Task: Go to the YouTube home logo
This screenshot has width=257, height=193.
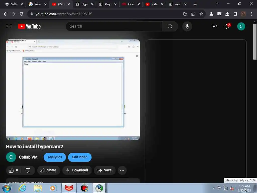Action: click(29, 26)
